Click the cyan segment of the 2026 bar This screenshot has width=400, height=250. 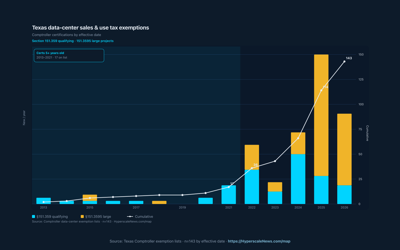coord(344,195)
